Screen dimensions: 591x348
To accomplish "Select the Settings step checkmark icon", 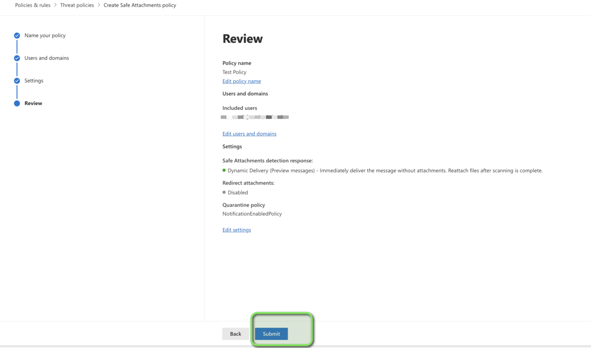I will (x=17, y=81).
